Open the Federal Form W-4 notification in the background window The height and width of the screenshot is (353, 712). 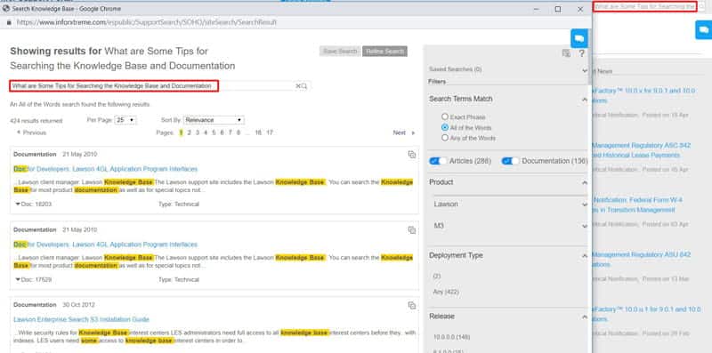click(637, 205)
